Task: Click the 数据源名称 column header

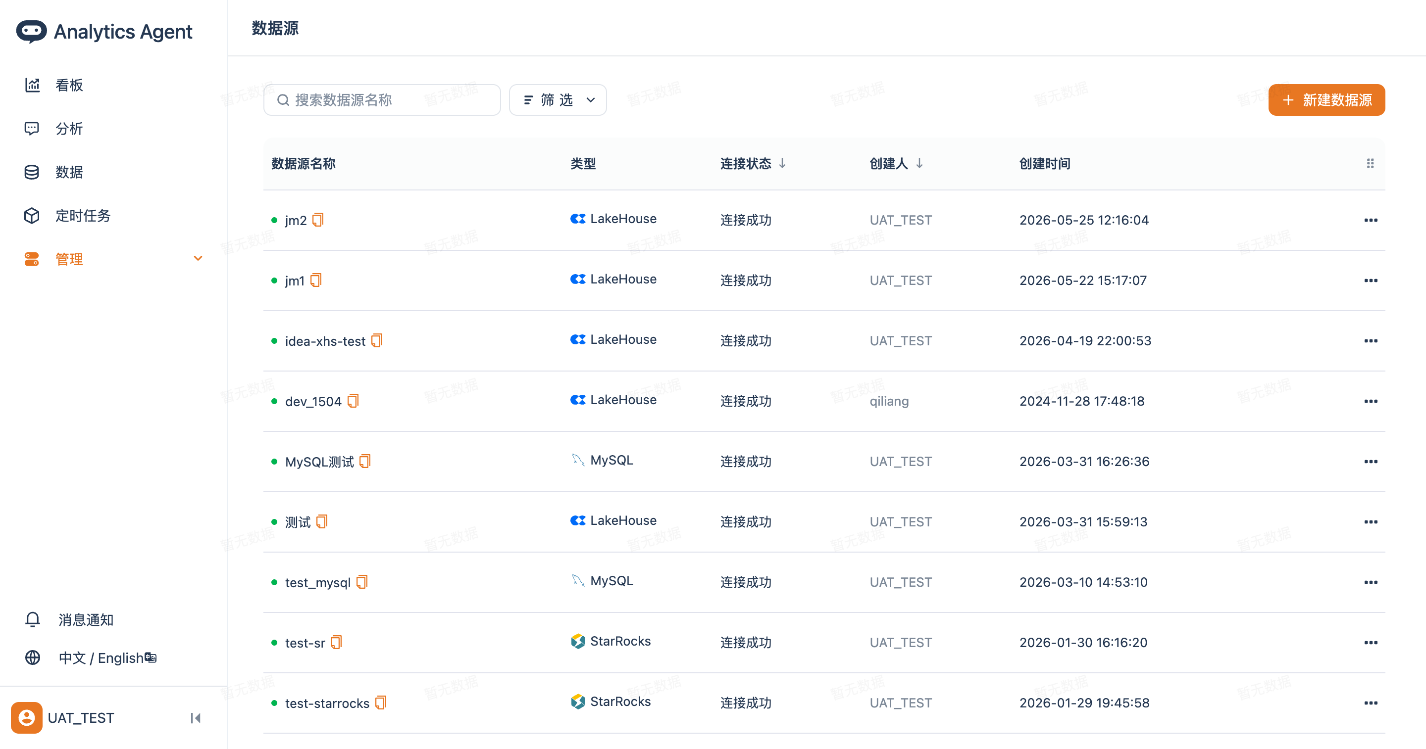Action: (x=304, y=163)
